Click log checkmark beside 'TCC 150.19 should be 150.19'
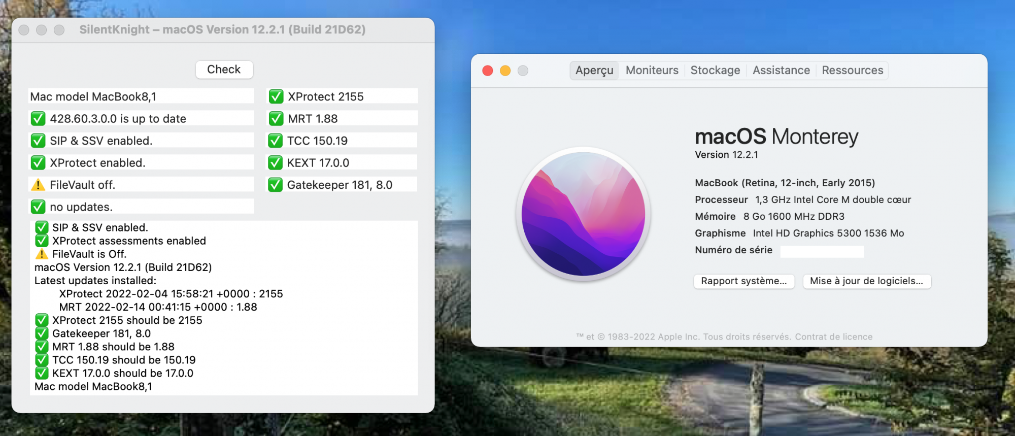Image resolution: width=1015 pixels, height=436 pixels. [x=42, y=360]
